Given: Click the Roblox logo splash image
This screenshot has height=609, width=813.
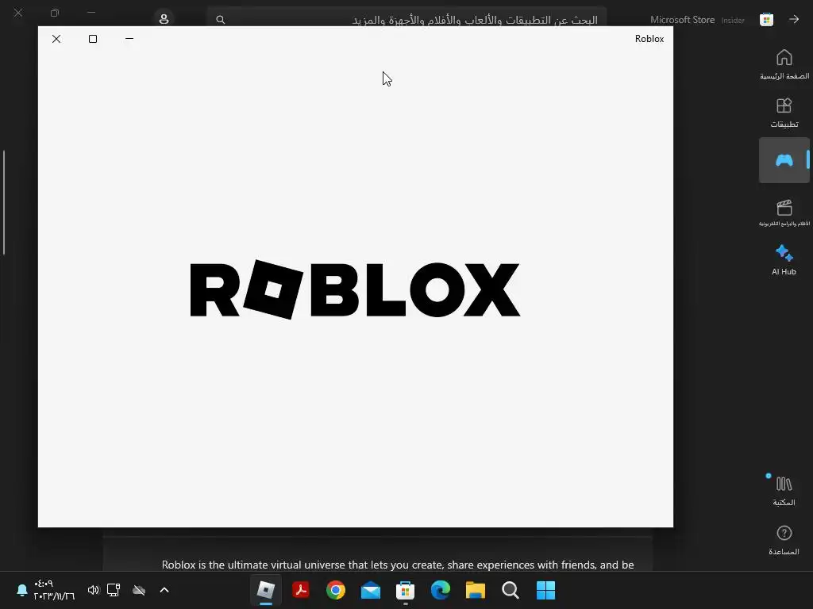Looking at the screenshot, I should (x=355, y=289).
